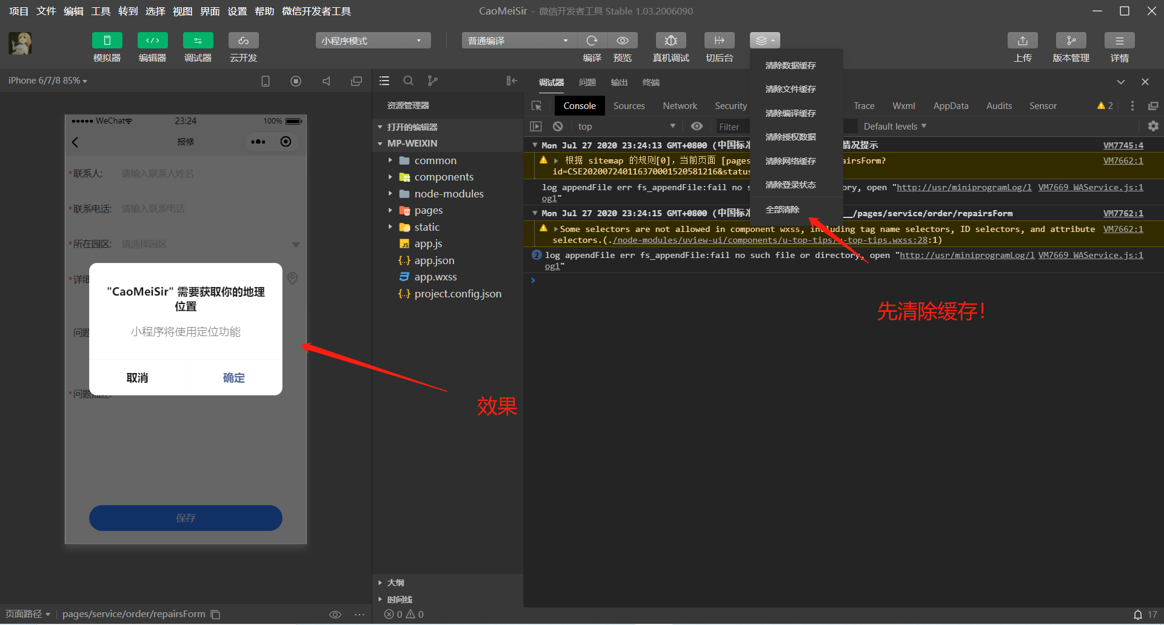Click the VM7745:4 source link
Screen dimensions: 1164x625
coord(1123,145)
